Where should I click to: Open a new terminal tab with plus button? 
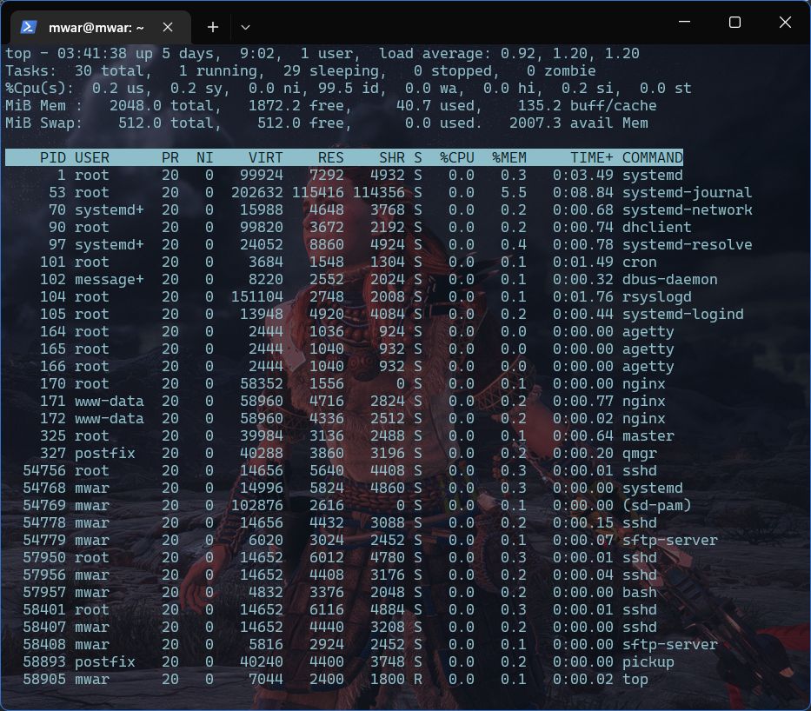click(213, 27)
